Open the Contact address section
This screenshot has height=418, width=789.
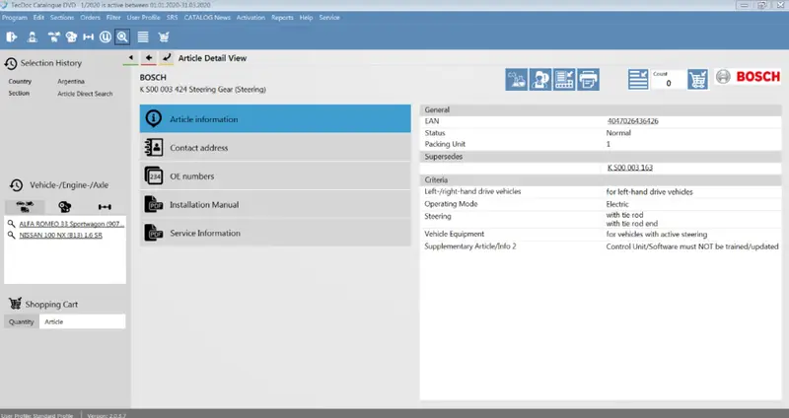click(x=275, y=147)
